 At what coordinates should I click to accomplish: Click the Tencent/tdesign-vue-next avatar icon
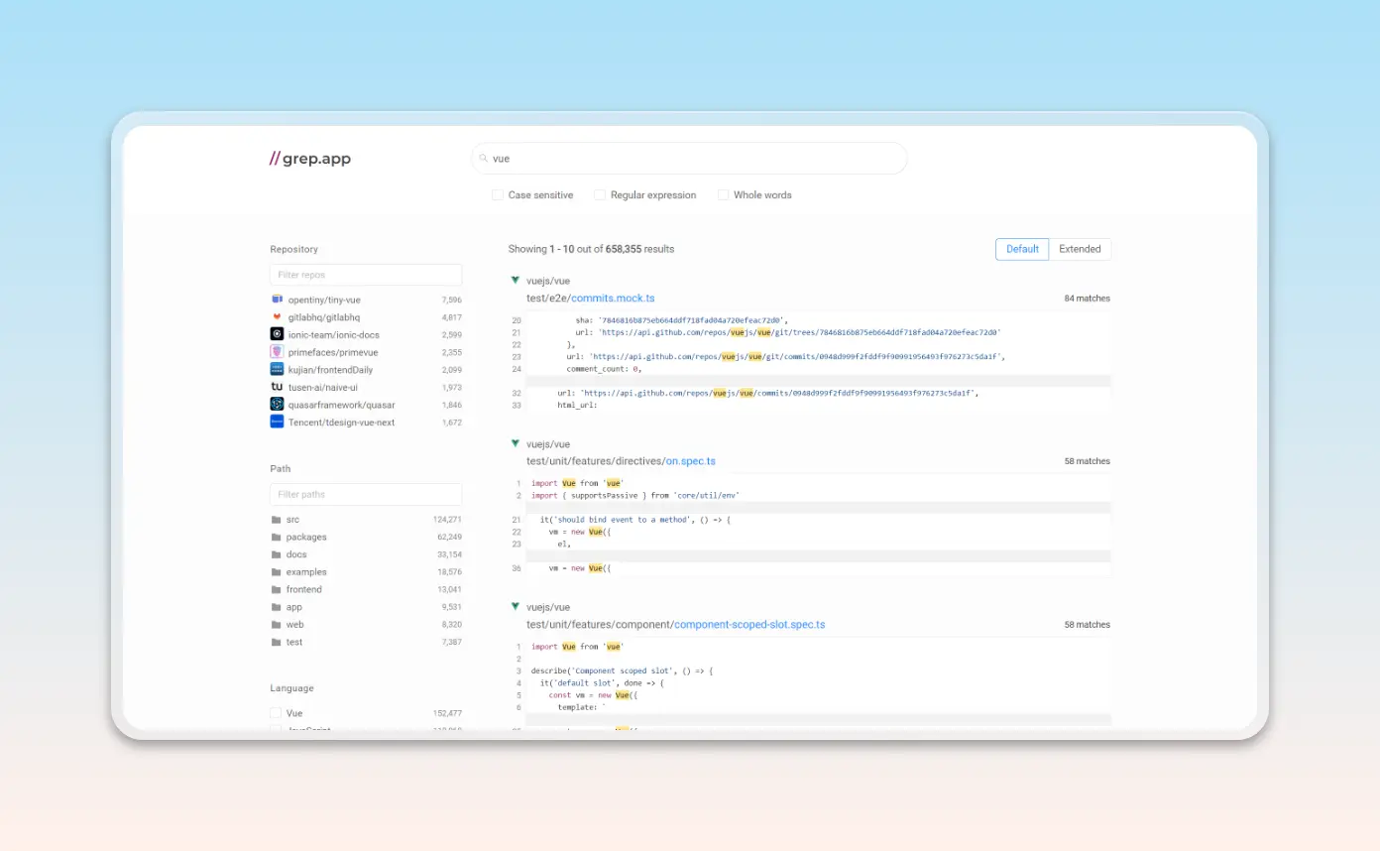(278, 422)
